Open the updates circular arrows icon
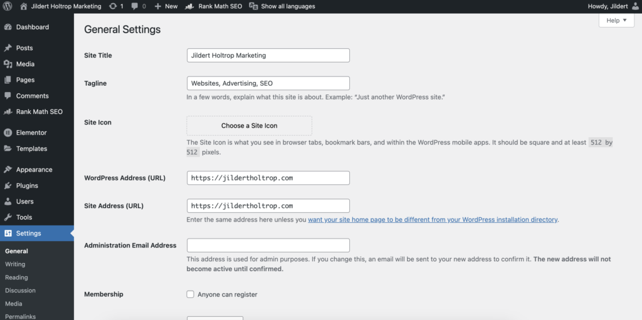The image size is (642, 320). pos(113,6)
